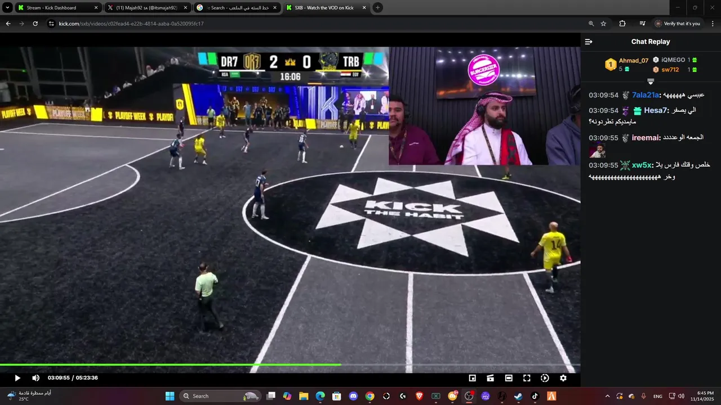
Task: Open Microsoft Edge from taskbar
Action: click(x=320, y=396)
